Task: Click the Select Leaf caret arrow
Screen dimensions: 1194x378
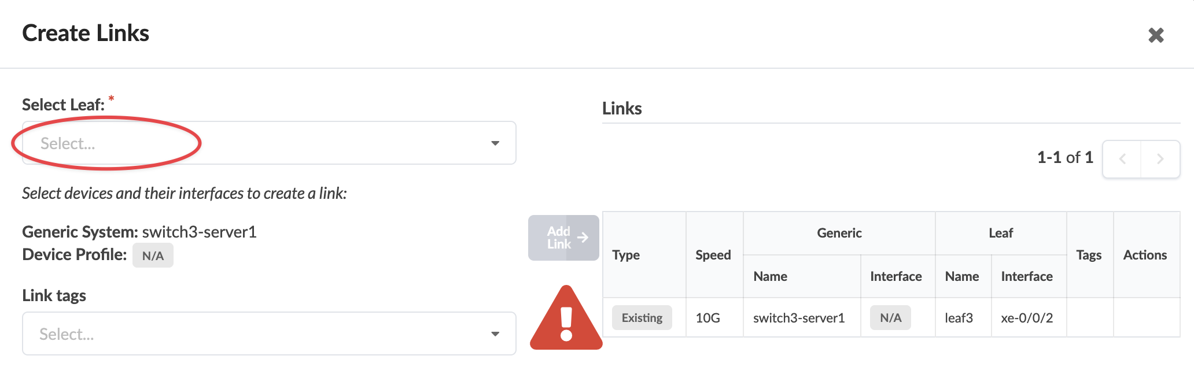Action: tap(495, 143)
